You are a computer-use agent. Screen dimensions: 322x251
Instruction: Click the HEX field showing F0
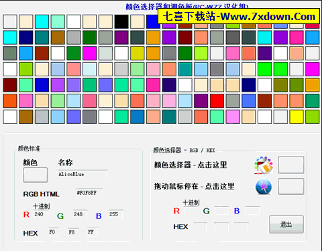54,232
